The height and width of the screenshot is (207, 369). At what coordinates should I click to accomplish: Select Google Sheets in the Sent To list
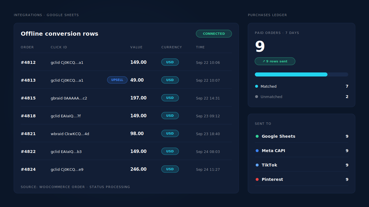(302, 136)
